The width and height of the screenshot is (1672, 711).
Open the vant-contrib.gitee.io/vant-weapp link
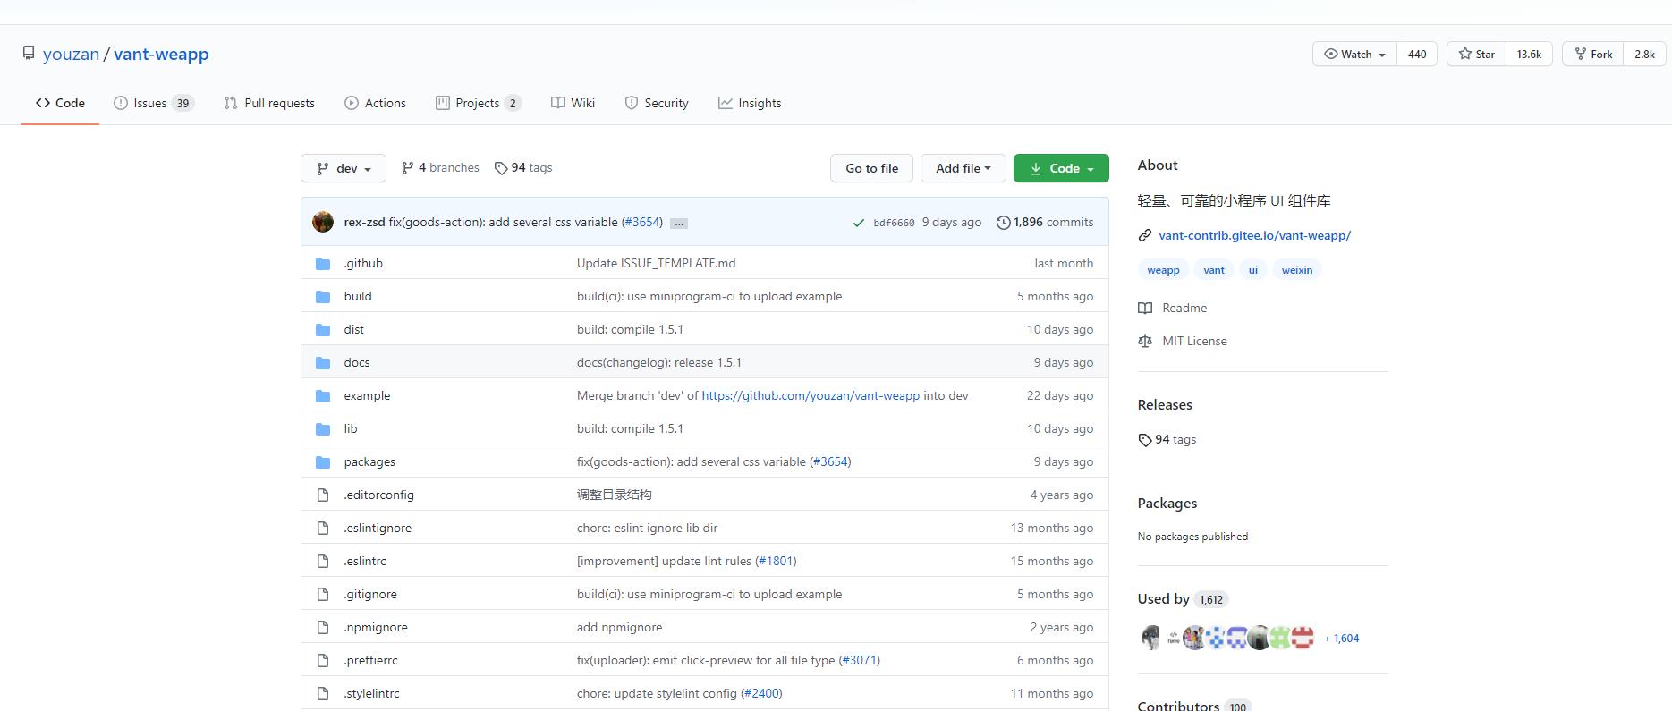click(1254, 236)
